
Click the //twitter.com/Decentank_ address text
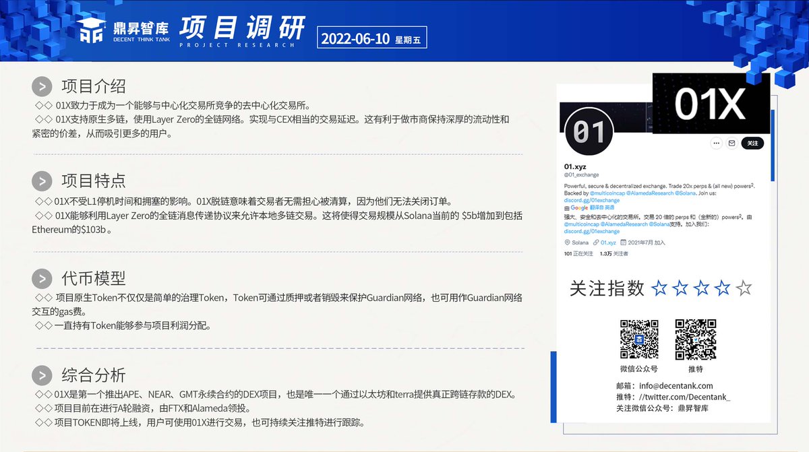[684, 397]
